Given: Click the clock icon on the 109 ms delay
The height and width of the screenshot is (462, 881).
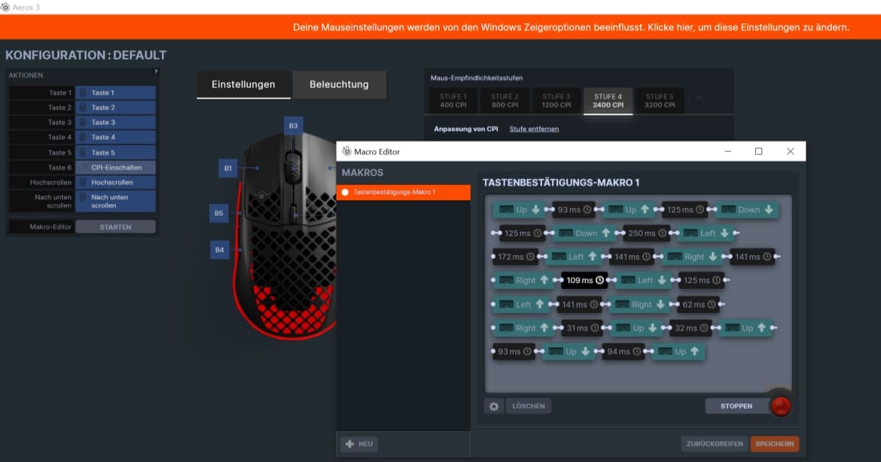Looking at the screenshot, I should click(599, 281).
